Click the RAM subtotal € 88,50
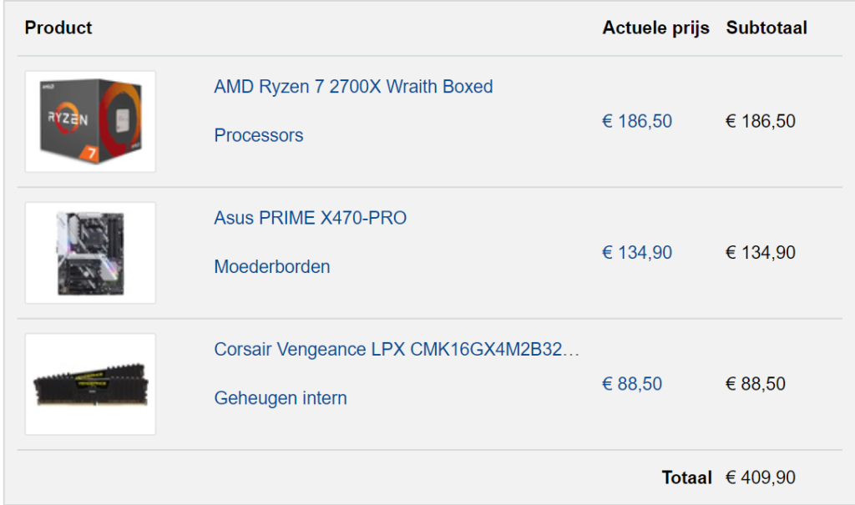 756,384
